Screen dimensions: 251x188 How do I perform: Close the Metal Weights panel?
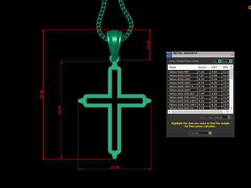click(x=232, y=54)
